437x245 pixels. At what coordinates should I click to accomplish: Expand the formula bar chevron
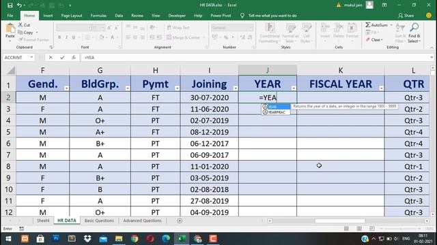click(x=432, y=57)
